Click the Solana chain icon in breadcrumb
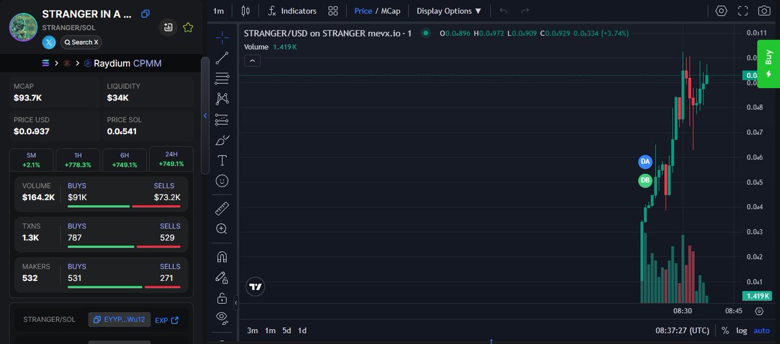This screenshot has width=780, height=344. click(45, 63)
